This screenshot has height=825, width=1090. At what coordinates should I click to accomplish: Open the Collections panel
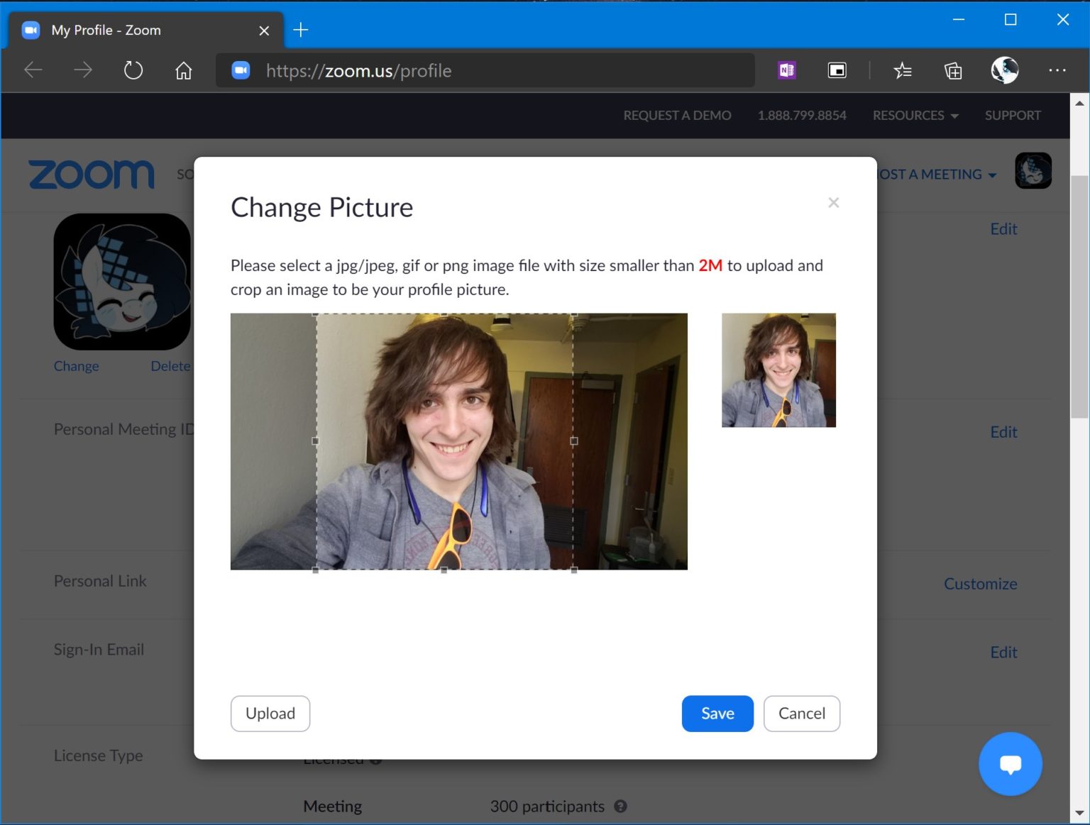(x=953, y=70)
